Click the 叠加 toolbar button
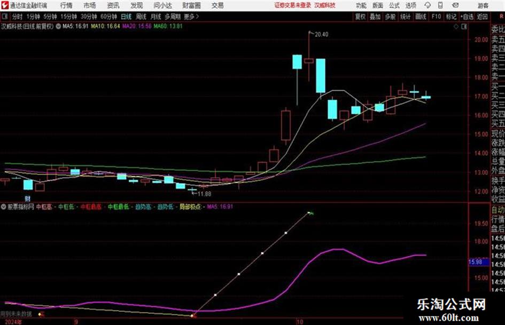This screenshot has height=325, width=505. pos(375,17)
